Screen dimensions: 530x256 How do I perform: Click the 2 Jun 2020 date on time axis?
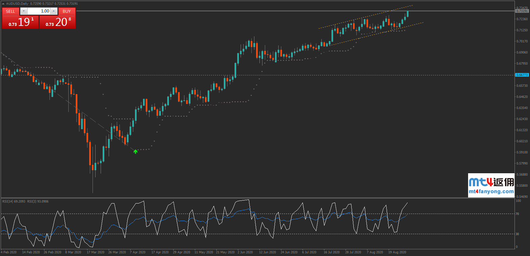point(245,252)
